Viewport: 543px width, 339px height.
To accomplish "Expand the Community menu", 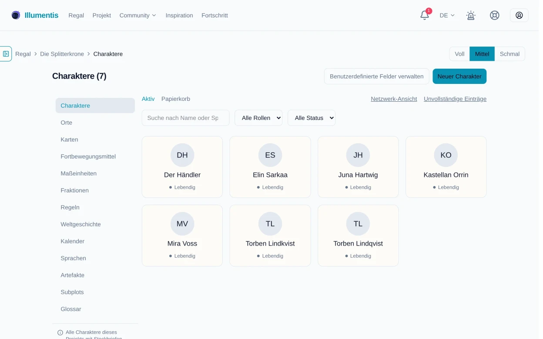I will click(x=137, y=15).
